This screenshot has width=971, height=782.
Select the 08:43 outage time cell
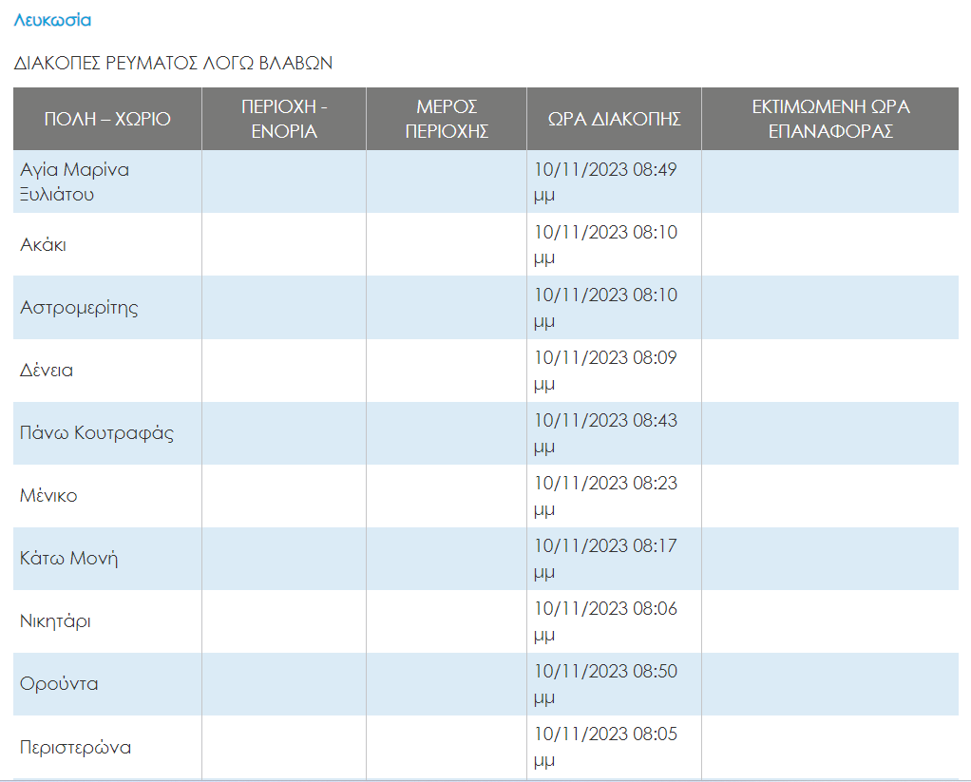coord(605,432)
